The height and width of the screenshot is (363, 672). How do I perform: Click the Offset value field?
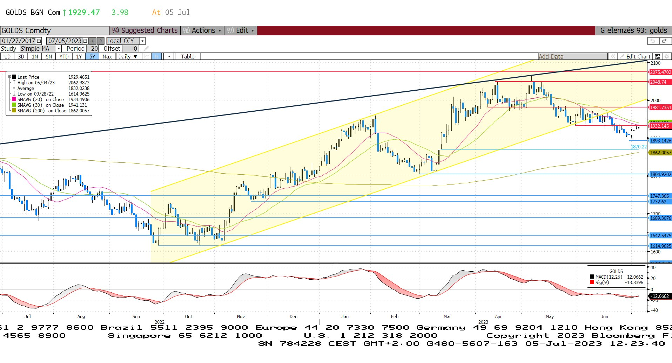click(130, 49)
